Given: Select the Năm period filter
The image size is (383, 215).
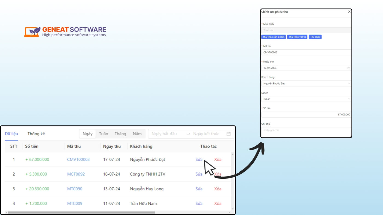Looking at the screenshot, I should [x=137, y=134].
